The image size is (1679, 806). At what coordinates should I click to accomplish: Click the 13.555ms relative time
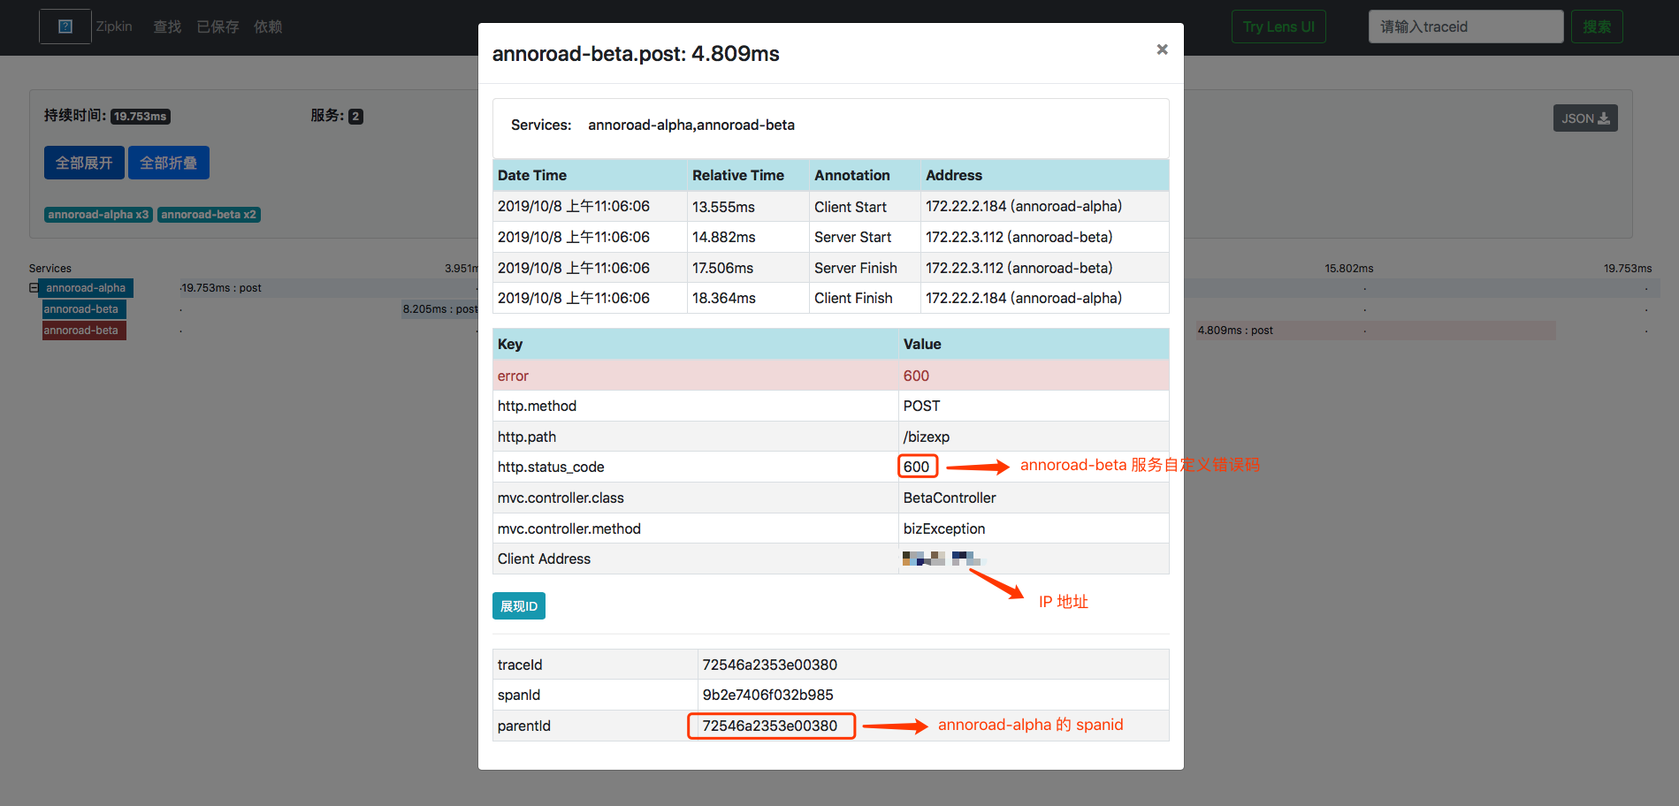click(723, 207)
